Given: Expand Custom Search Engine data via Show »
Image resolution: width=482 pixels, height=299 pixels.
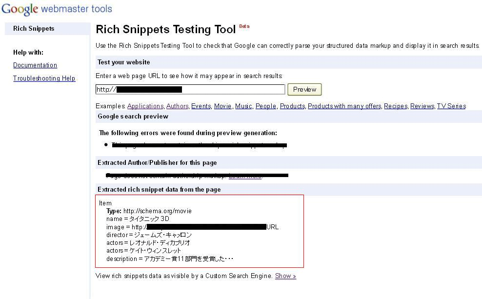Looking at the screenshot, I should [x=285, y=276].
